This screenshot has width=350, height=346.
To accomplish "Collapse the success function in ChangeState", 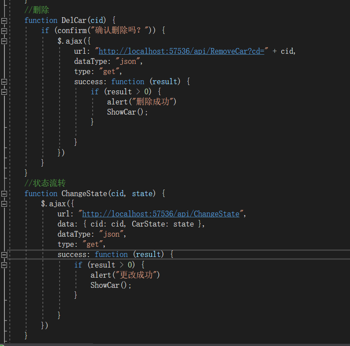I will click(x=4, y=255).
